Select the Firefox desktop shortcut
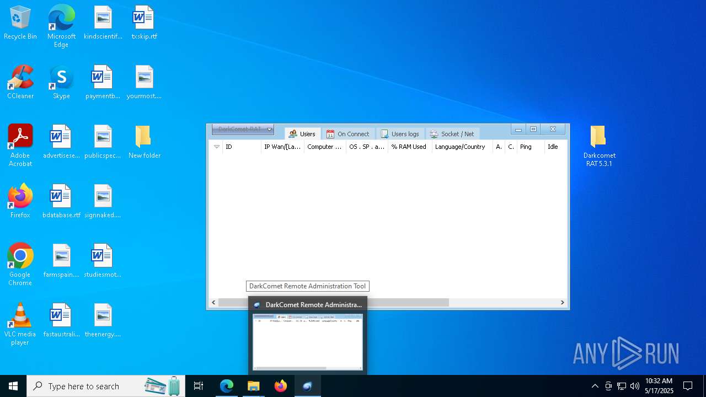The image size is (706, 397). (x=20, y=202)
